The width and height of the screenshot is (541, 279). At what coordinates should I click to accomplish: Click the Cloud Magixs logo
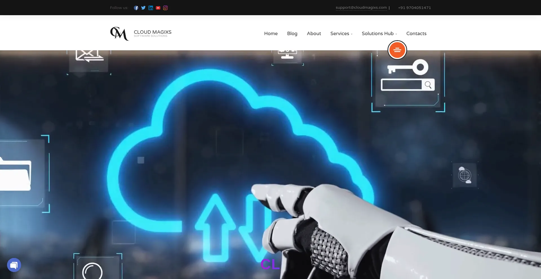click(140, 33)
